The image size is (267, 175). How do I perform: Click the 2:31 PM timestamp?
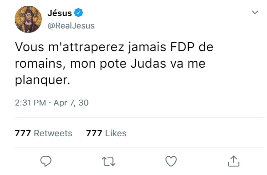point(30,103)
